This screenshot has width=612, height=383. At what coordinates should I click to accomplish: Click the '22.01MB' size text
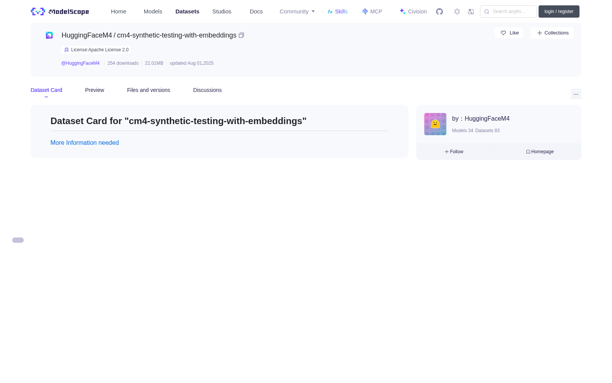coord(154,63)
